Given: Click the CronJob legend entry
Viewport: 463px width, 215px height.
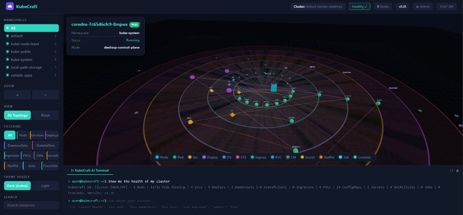Looking at the screenshot, I should 363,157.
